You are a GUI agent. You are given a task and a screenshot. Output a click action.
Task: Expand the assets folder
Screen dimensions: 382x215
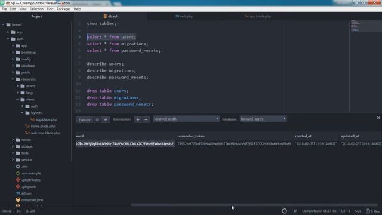pos(17,86)
